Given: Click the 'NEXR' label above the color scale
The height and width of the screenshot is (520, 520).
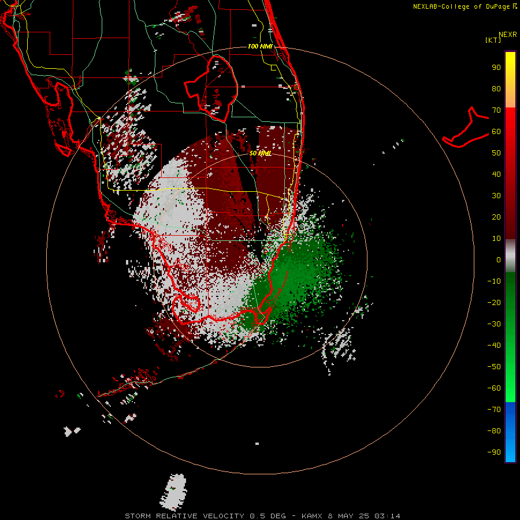Looking at the screenshot, I should pyautogui.click(x=508, y=35).
